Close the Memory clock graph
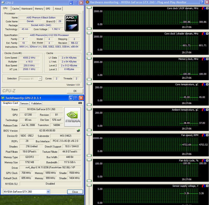 207,59
